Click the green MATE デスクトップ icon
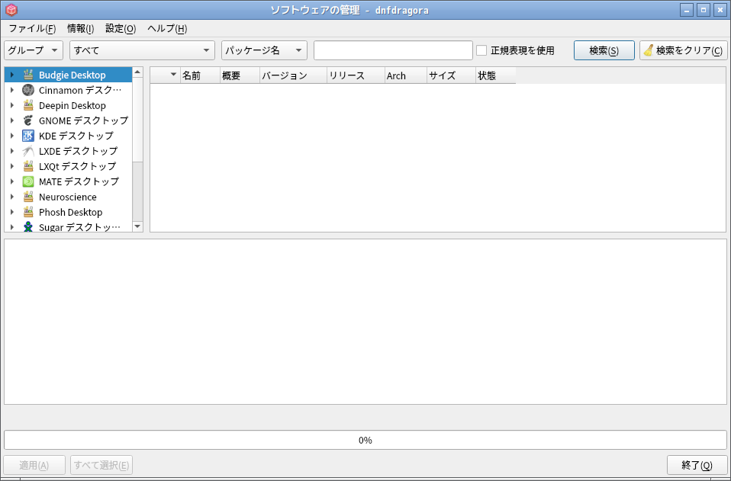 tap(28, 181)
